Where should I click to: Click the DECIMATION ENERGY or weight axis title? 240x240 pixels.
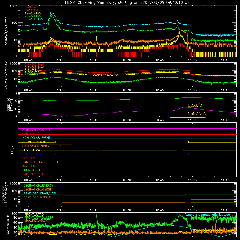[x=4, y=195]
